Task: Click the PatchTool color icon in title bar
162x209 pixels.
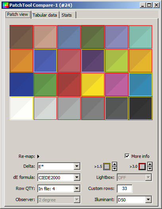Action: (x=6, y=5)
